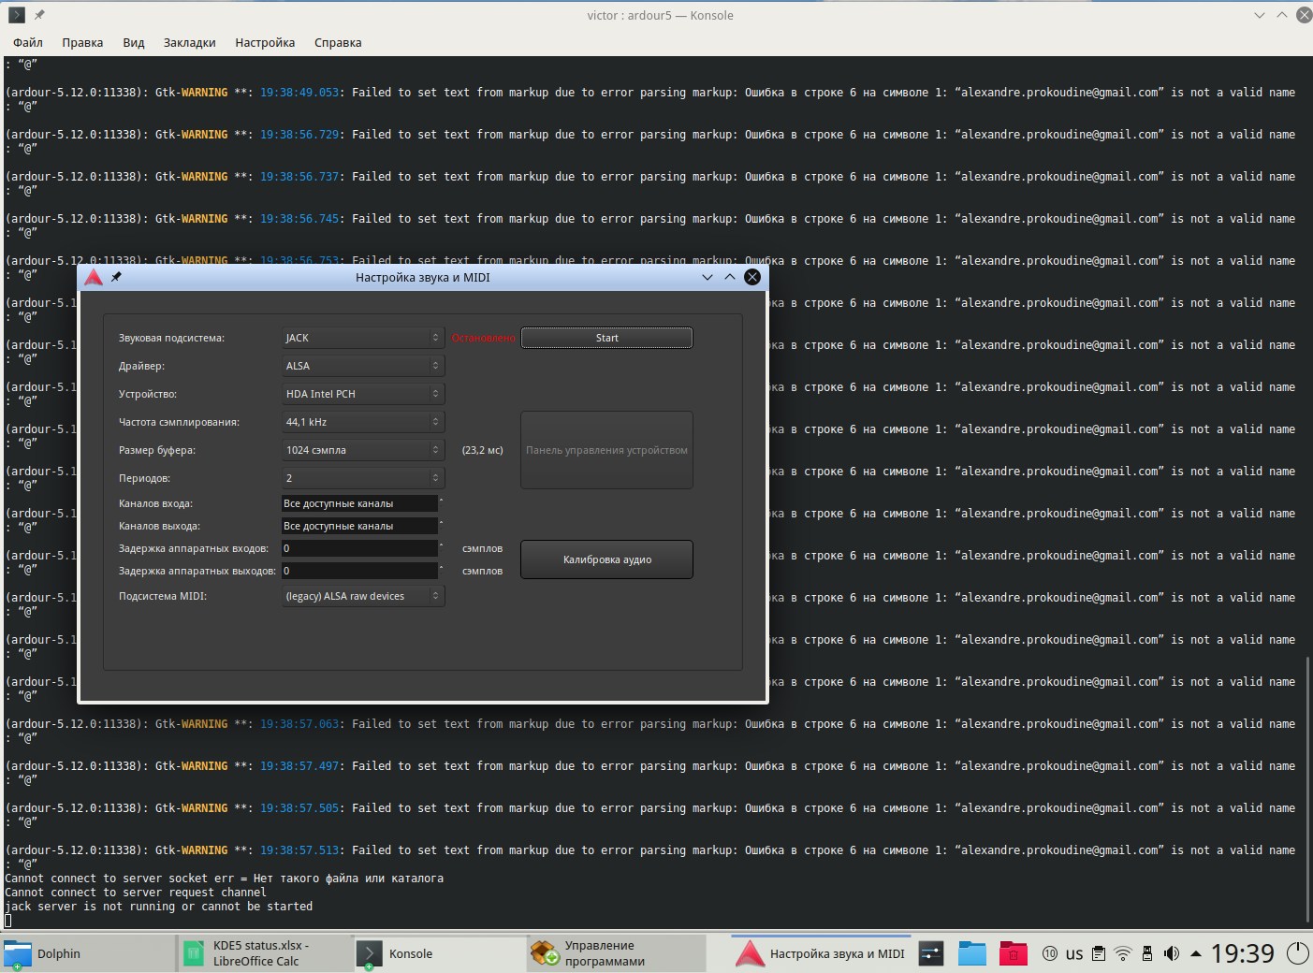Click the removable USB device tray icon
This screenshot has height=973, width=1313.
pyautogui.click(x=1147, y=953)
